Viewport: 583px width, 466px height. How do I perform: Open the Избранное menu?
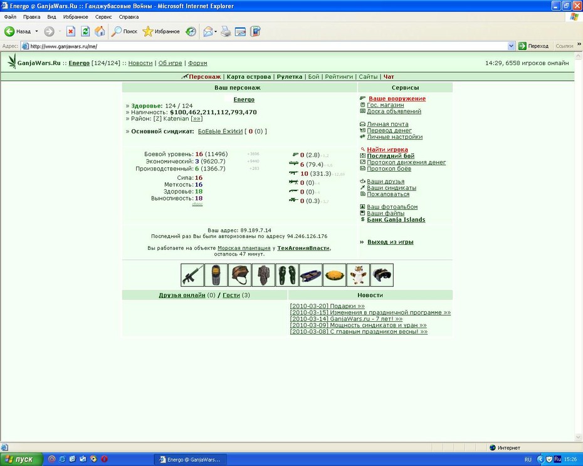75,17
